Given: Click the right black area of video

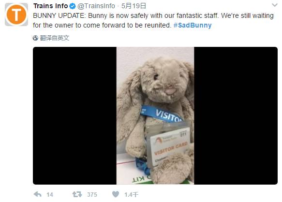Looking at the screenshot, I should [236, 115].
